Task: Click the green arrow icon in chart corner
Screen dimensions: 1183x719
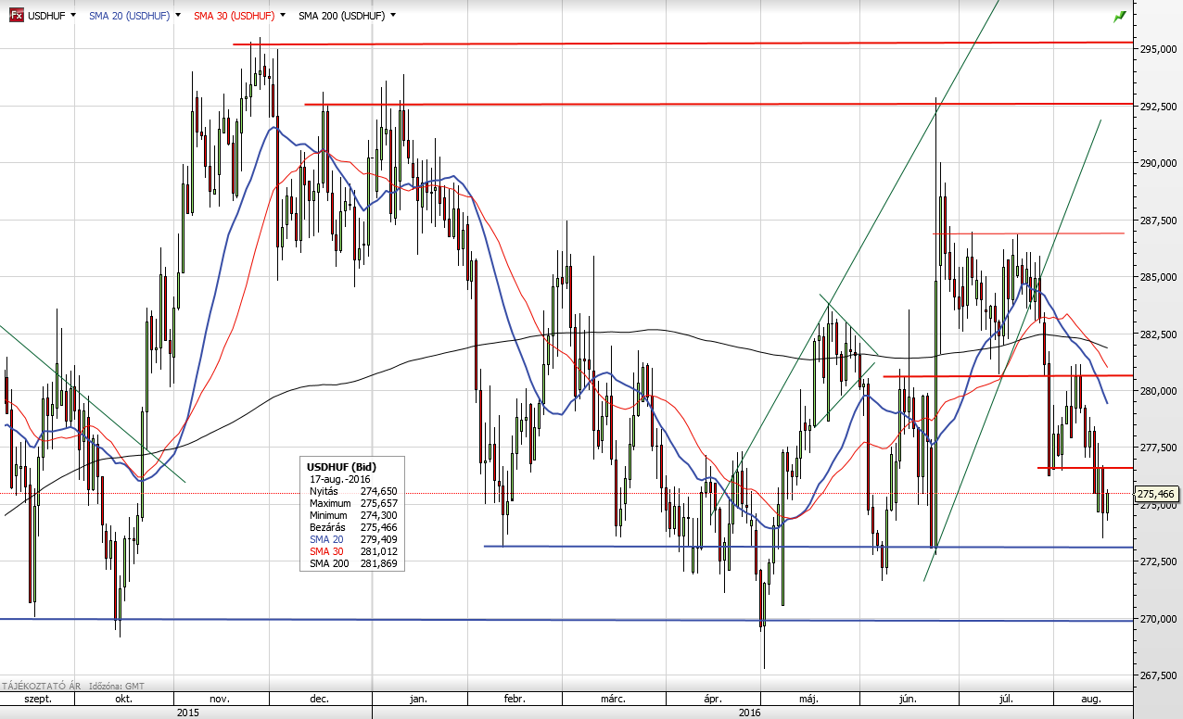Action: click(1120, 16)
